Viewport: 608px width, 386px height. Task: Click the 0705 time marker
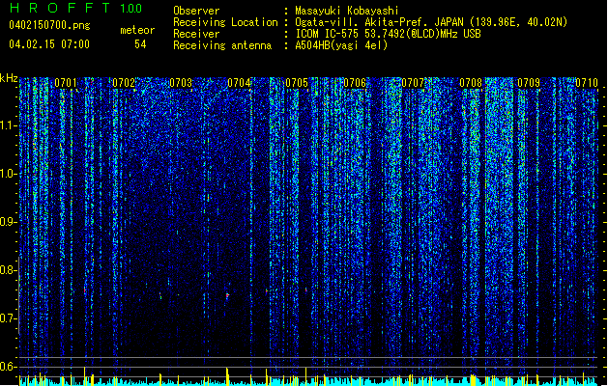(x=297, y=83)
